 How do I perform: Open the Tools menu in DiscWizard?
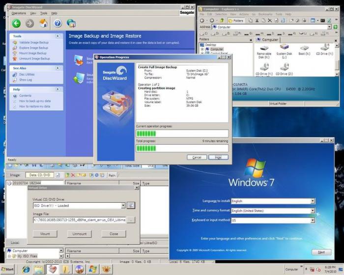44,13
